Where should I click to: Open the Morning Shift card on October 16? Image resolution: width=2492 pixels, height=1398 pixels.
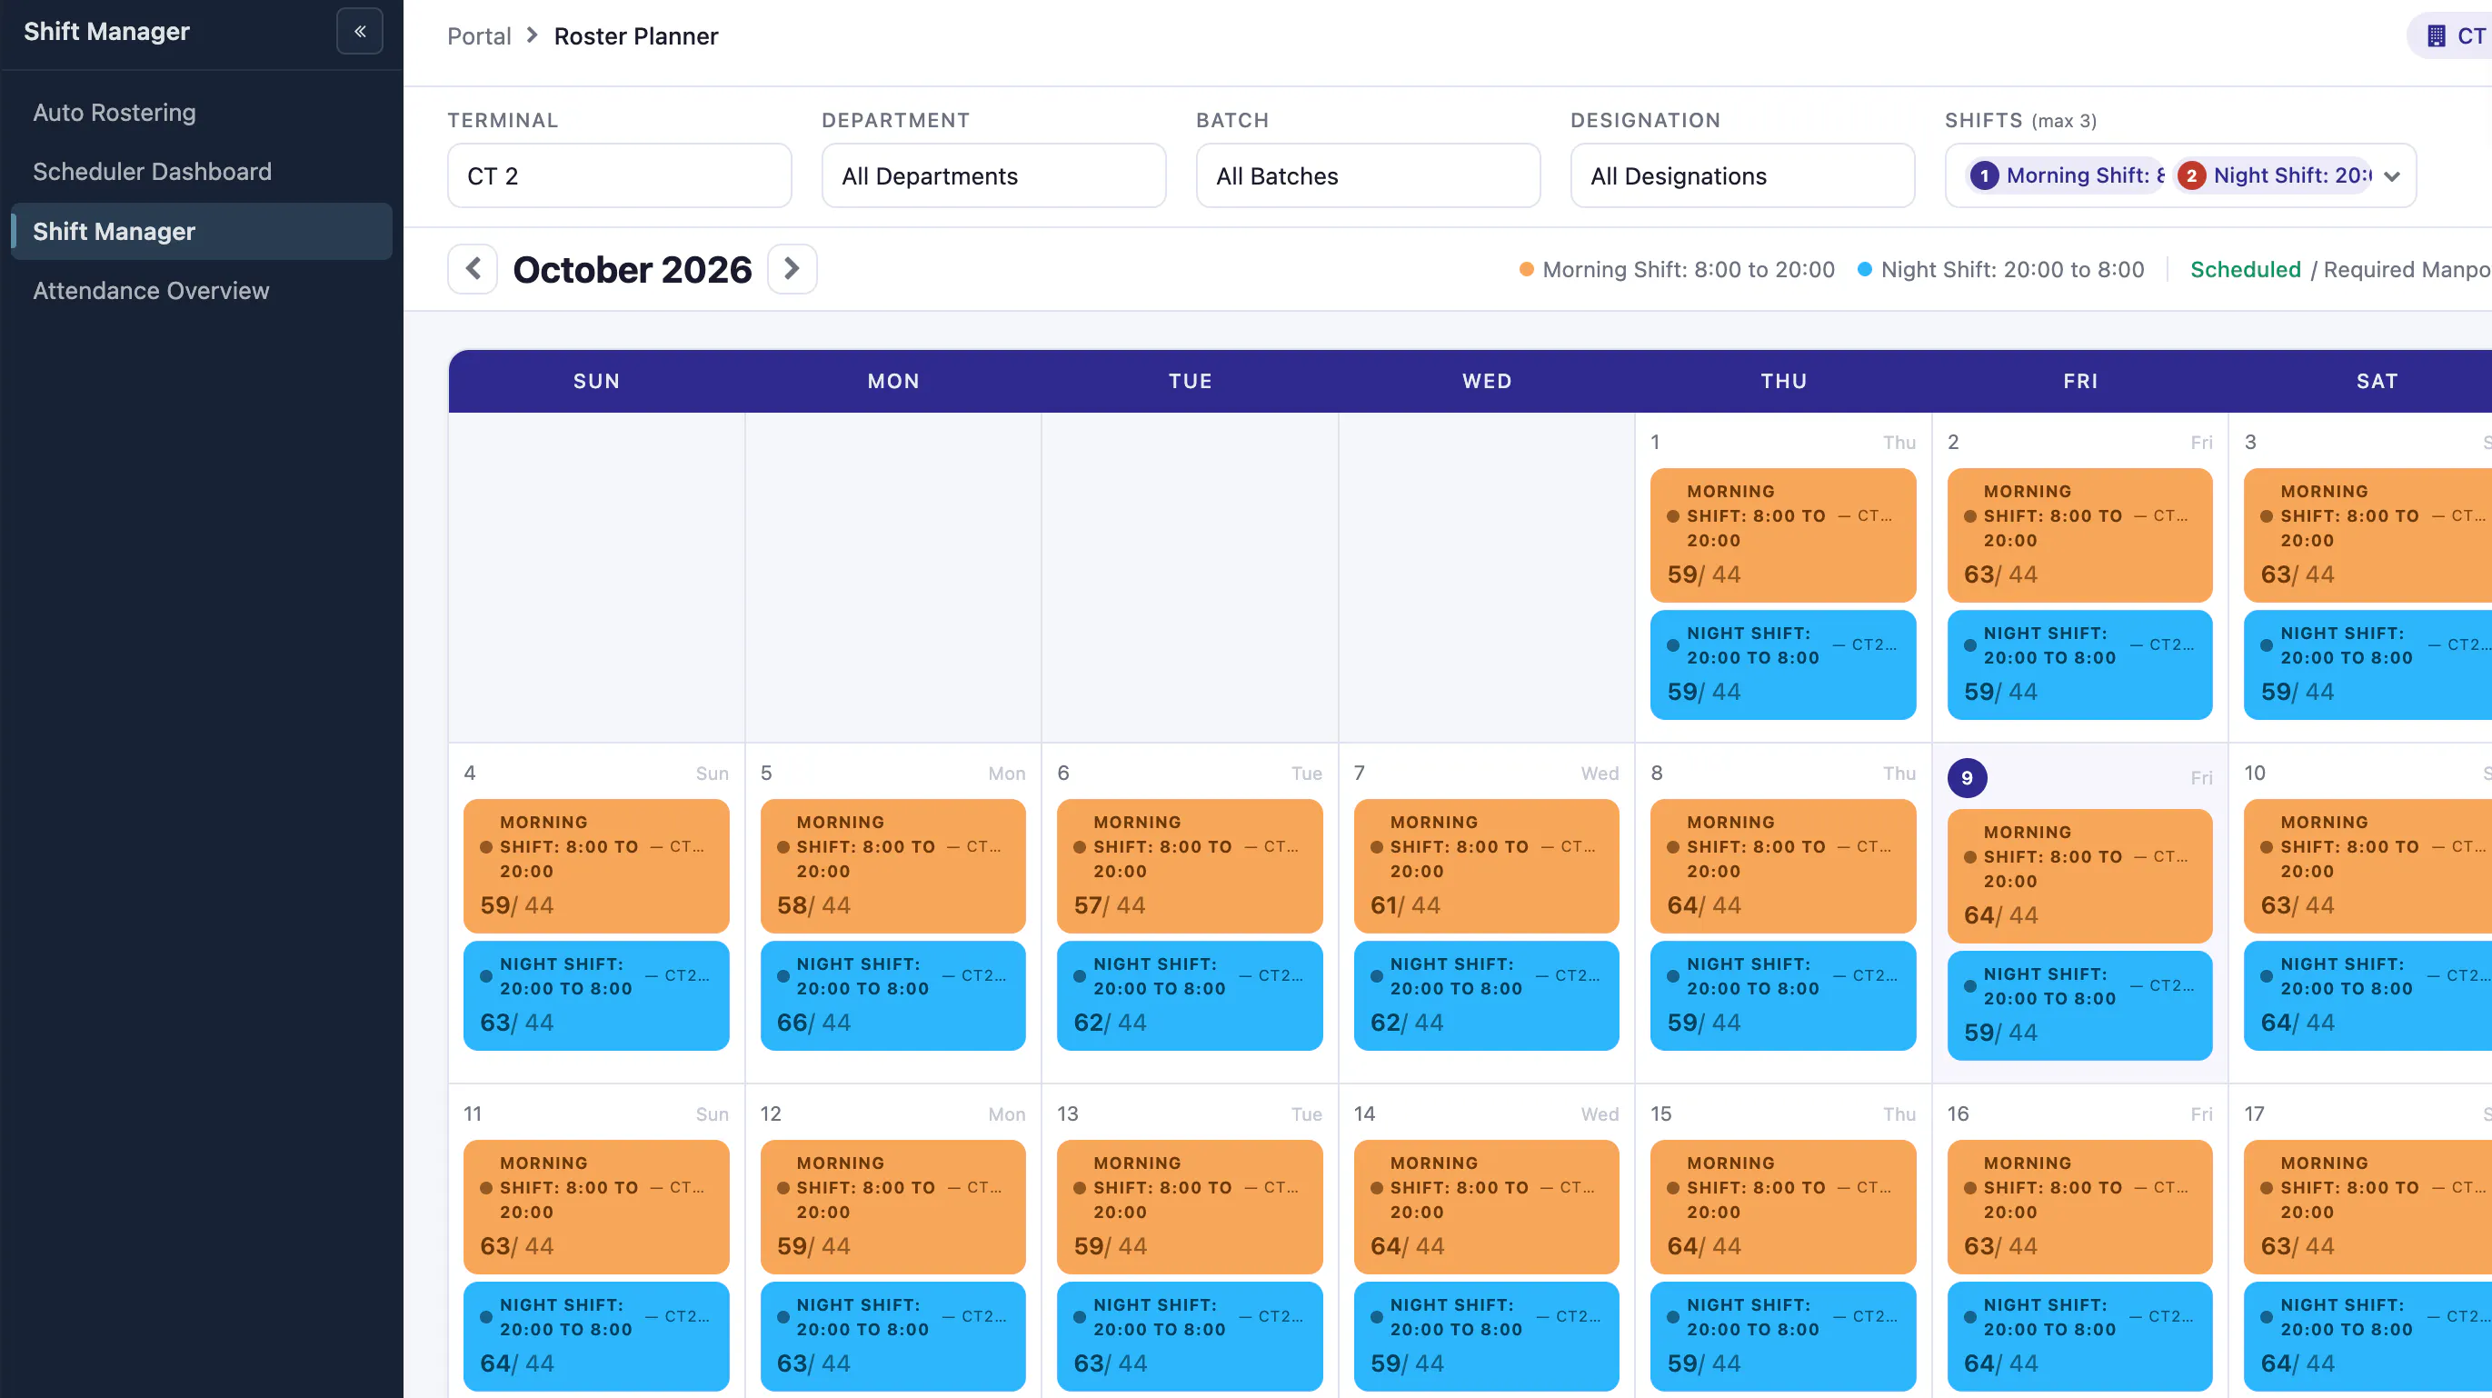[x=2078, y=1206]
